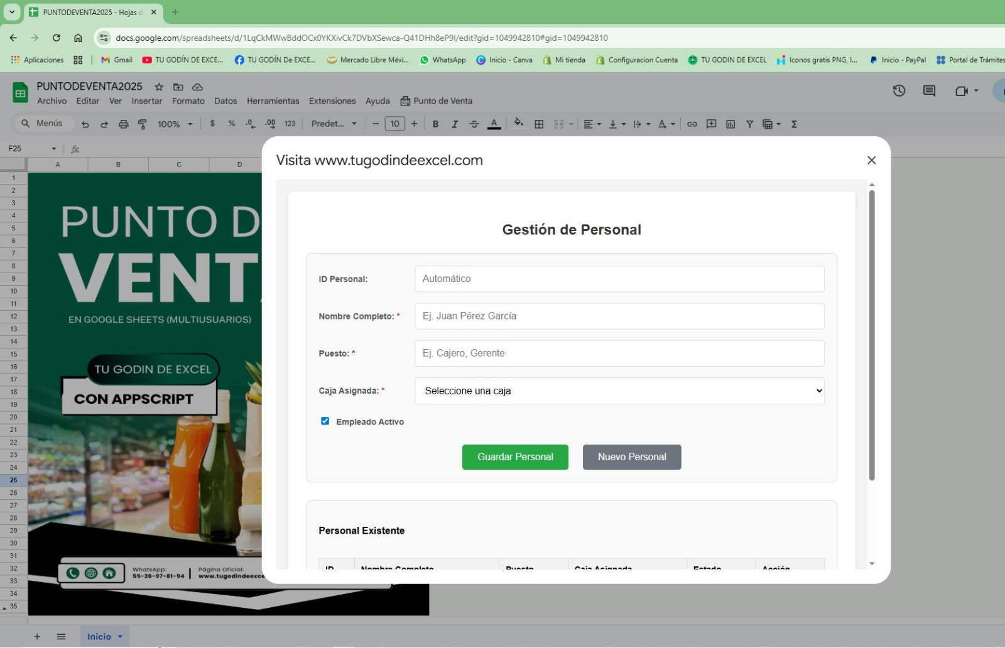Click the Nuevo Personal button
Screen dimensions: 1005x648
pyautogui.click(x=632, y=457)
